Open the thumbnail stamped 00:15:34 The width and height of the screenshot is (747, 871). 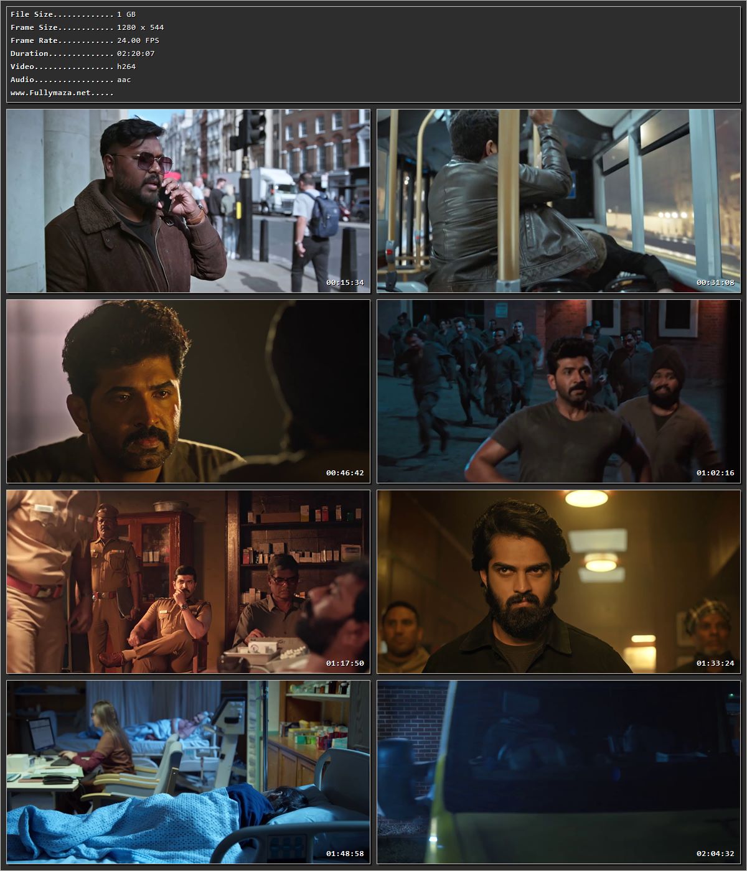188,201
